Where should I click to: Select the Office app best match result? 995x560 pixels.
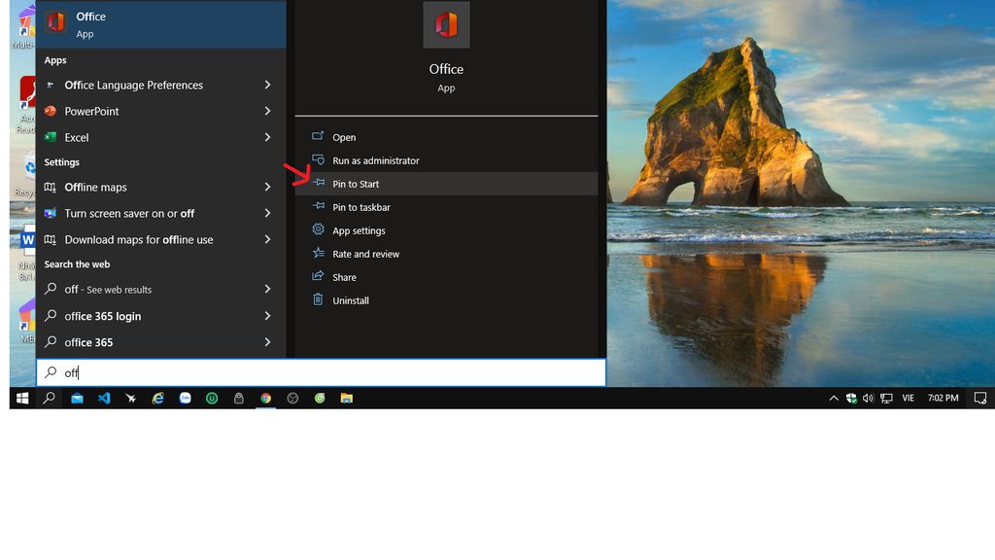point(161,24)
